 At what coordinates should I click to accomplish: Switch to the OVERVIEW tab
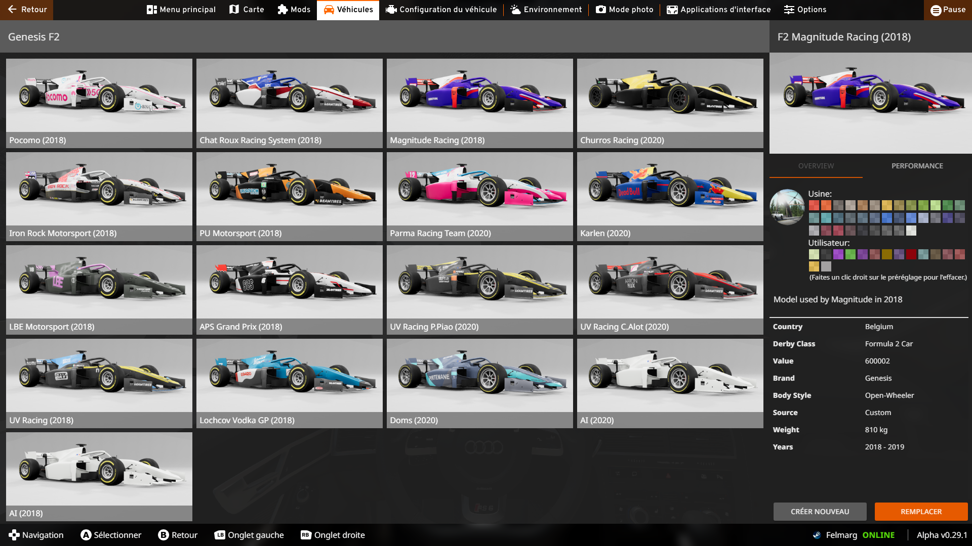pos(816,166)
